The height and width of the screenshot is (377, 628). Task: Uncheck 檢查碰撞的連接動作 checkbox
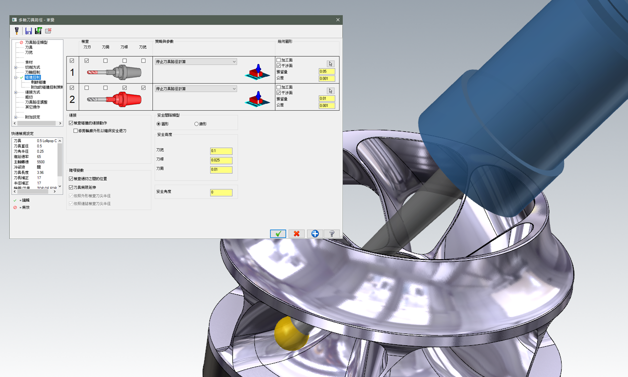click(71, 123)
